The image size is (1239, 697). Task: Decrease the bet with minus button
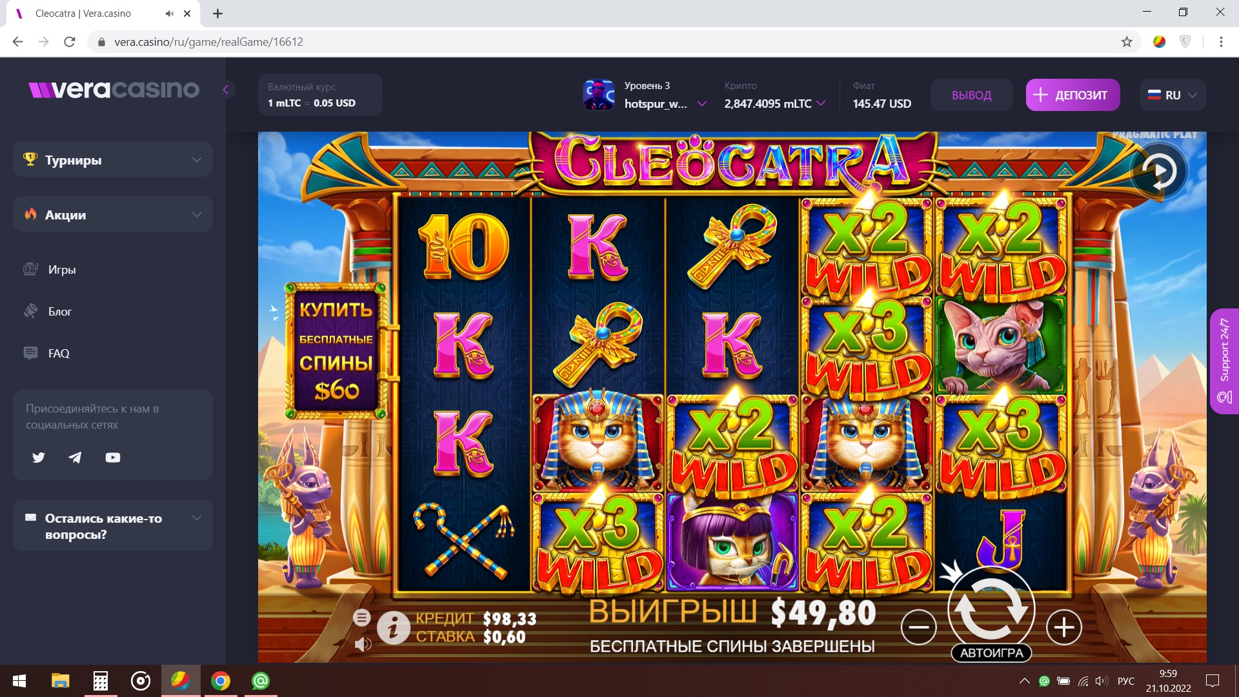(918, 627)
